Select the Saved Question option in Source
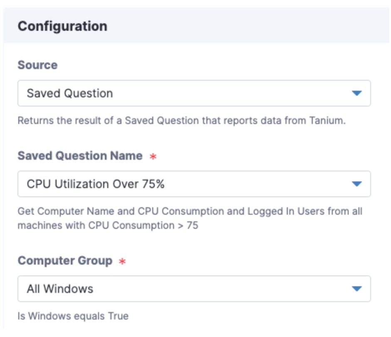Screen dimensions: 391x337 click(125, 92)
